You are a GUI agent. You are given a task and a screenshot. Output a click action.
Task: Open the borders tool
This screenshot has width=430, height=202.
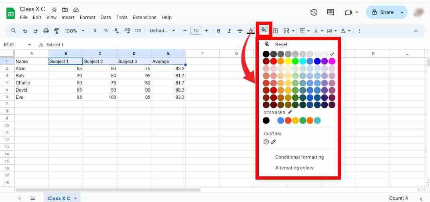pyautogui.click(x=275, y=31)
